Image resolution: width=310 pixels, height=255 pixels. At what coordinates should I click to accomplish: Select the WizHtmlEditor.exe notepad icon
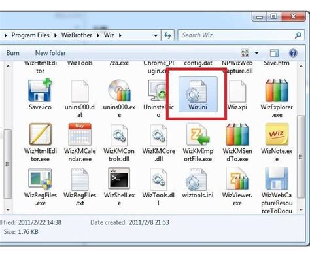40,134
